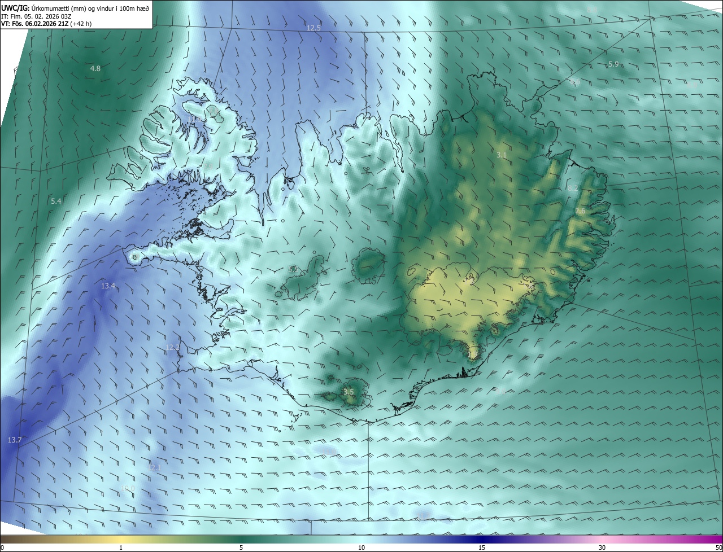Click the faint 10.0 value above the color bar
This screenshot has width=723, height=552.
(x=128, y=488)
